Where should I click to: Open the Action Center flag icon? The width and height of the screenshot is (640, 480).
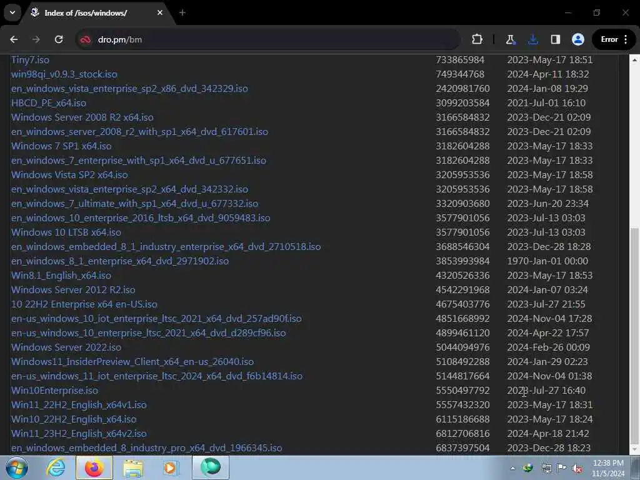pos(562,467)
